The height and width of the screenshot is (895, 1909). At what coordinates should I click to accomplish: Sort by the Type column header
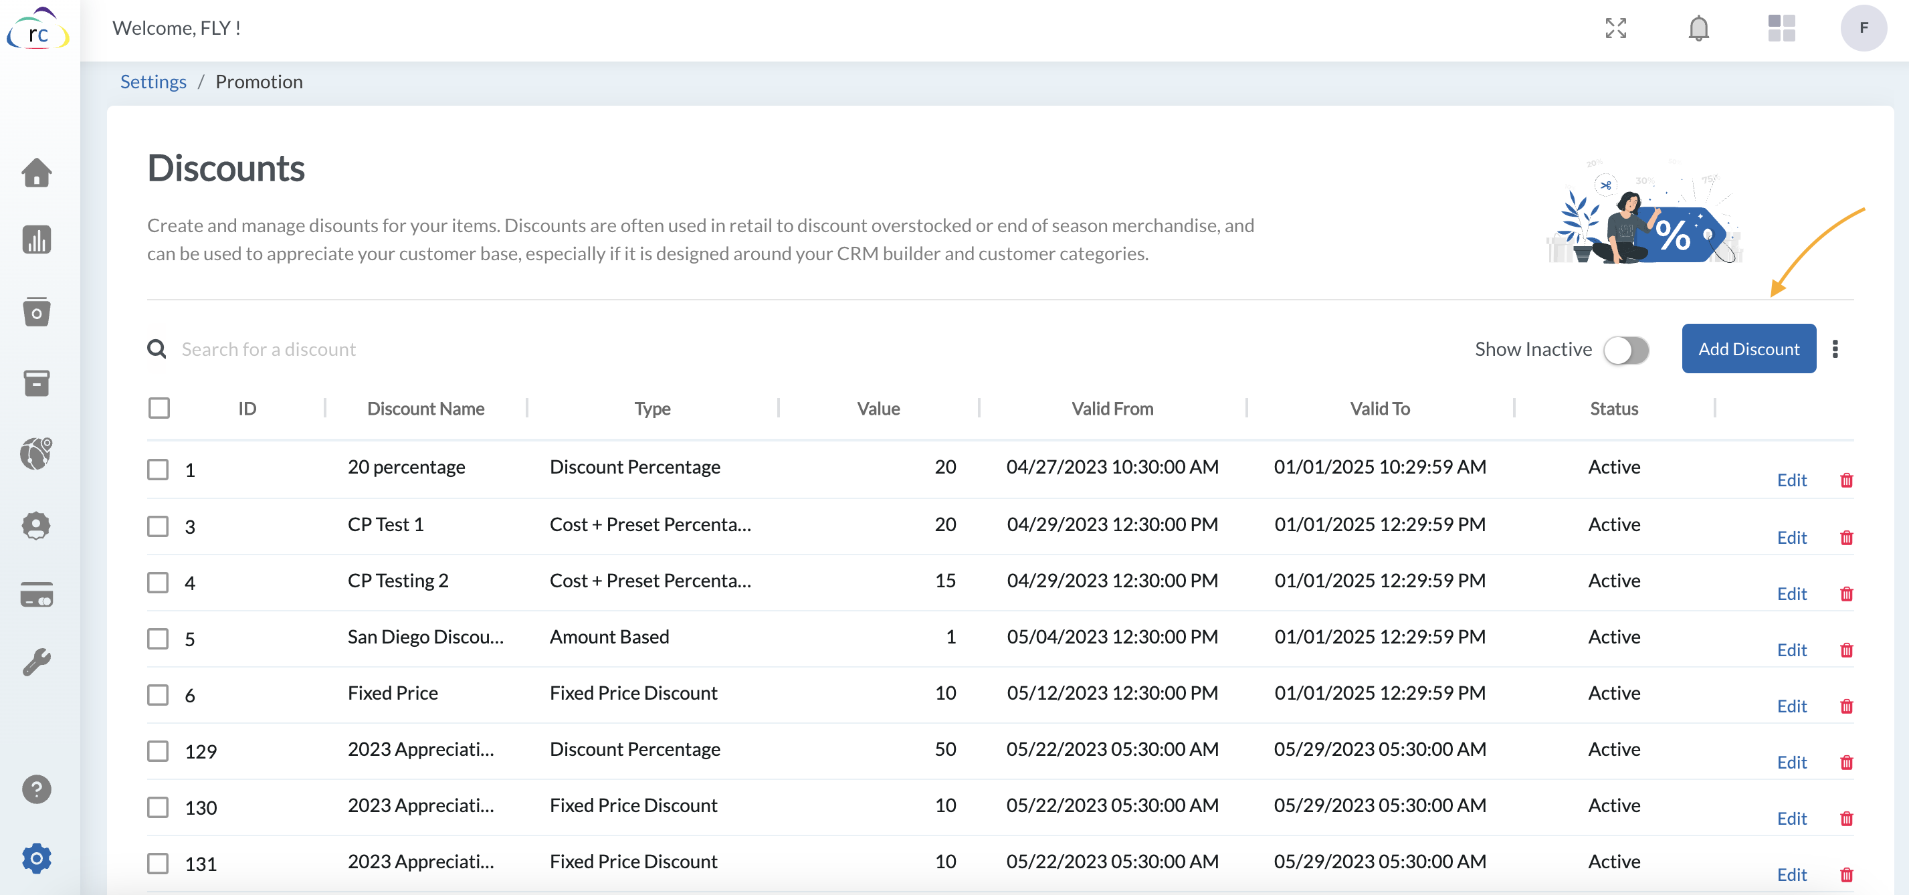[652, 408]
